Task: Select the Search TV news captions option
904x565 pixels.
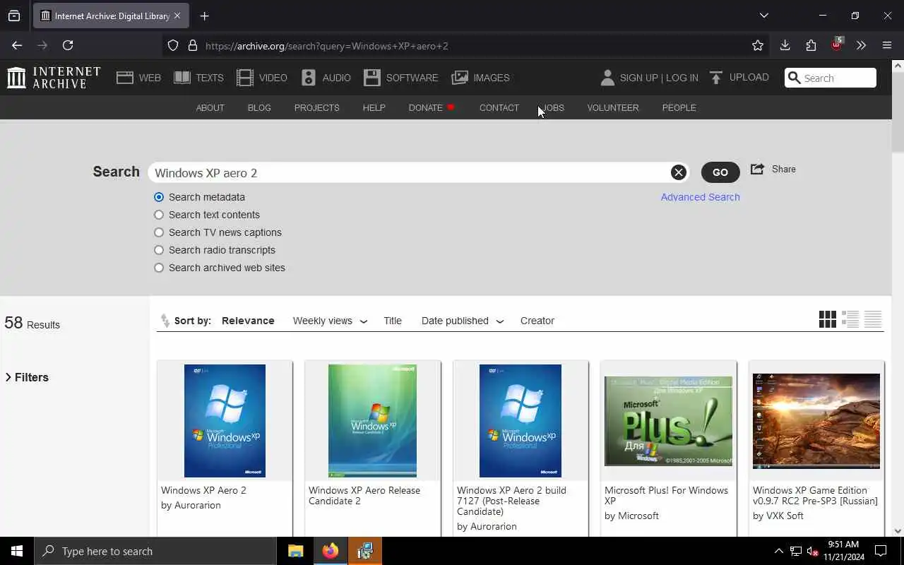Action: (x=159, y=232)
